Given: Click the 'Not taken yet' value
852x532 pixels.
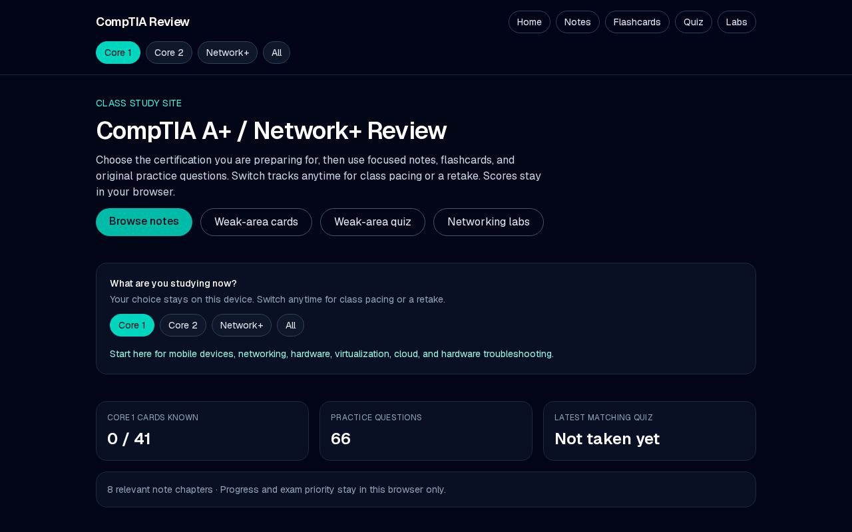Looking at the screenshot, I should click(x=607, y=439).
